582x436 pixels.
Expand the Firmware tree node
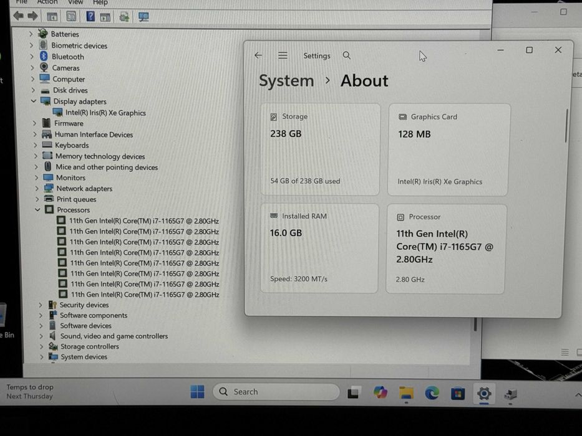pos(34,123)
